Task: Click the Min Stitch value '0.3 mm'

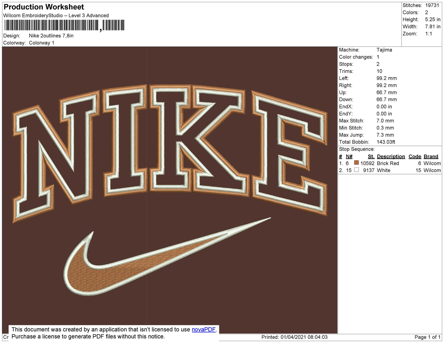Action: 385,128
